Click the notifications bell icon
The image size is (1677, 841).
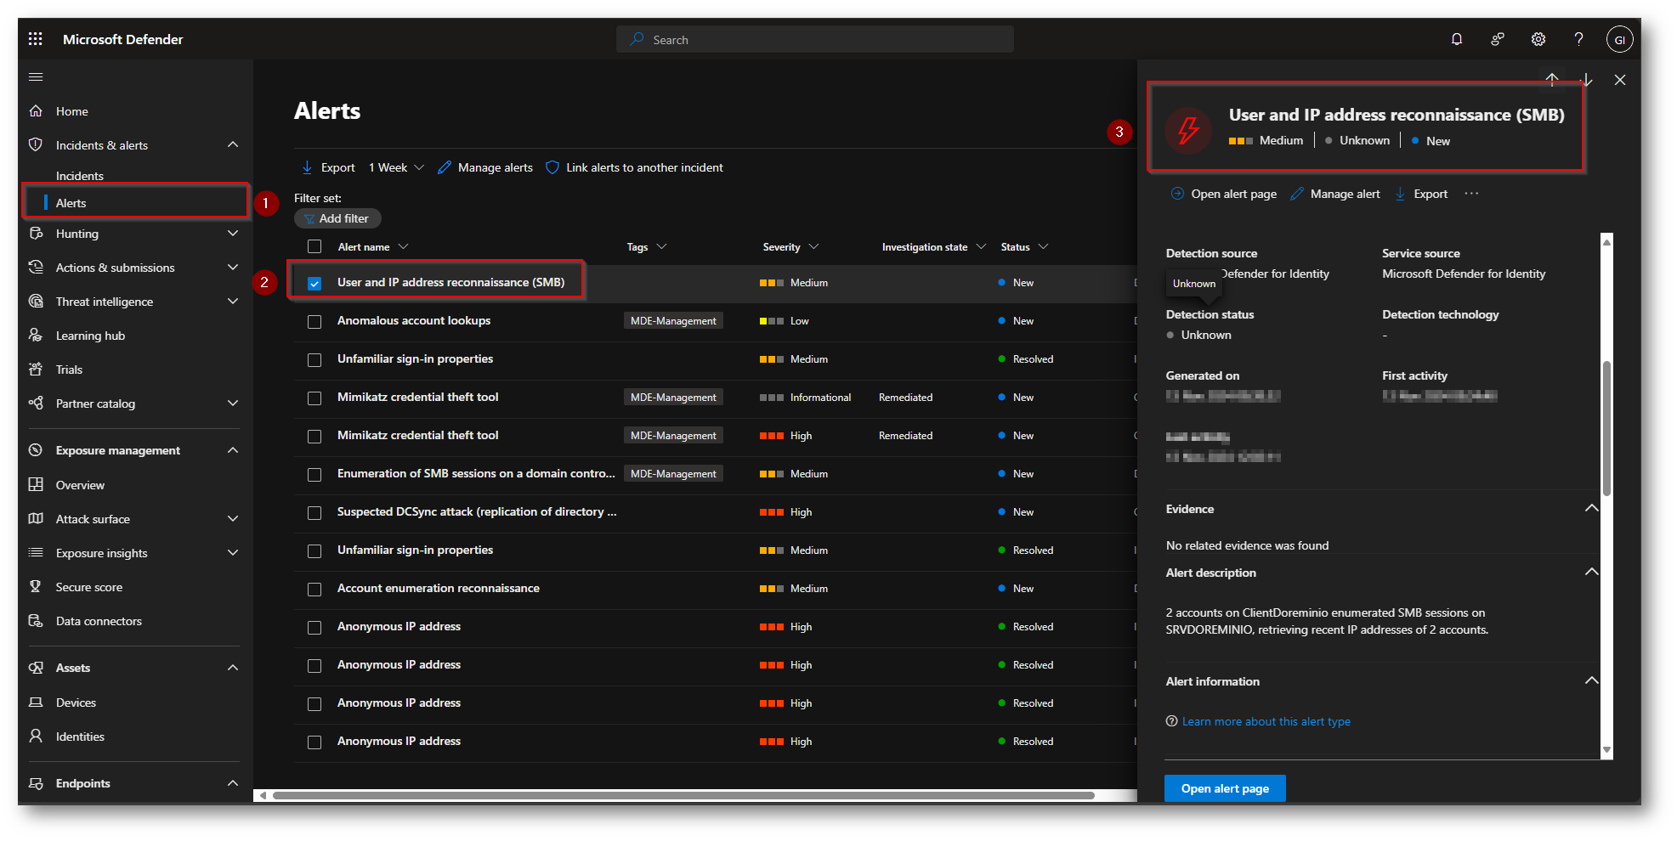coord(1456,39)
